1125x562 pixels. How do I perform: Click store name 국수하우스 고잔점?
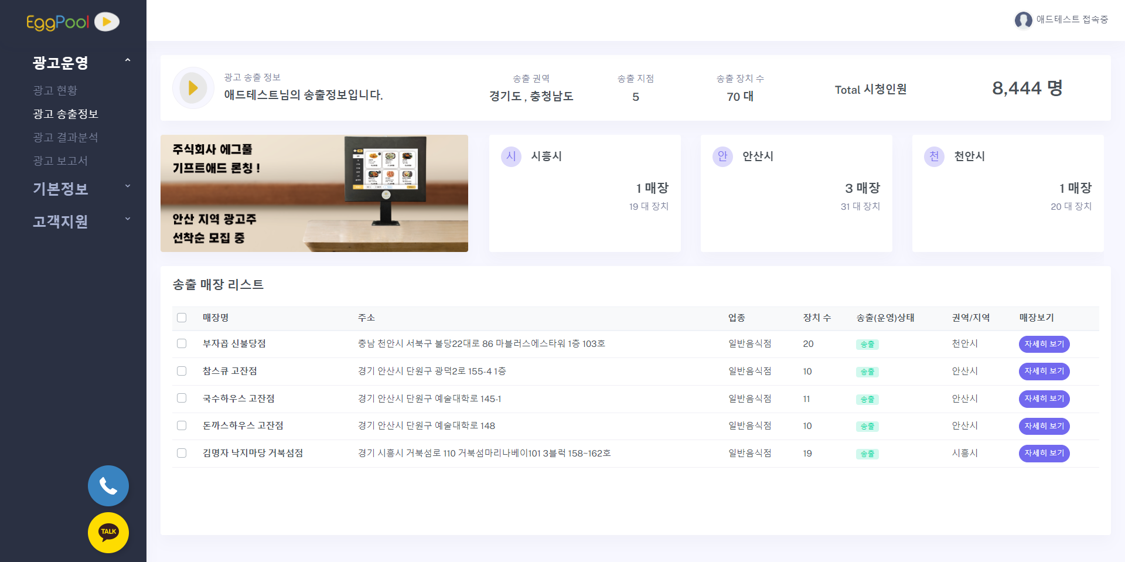(x=238, y=398)
